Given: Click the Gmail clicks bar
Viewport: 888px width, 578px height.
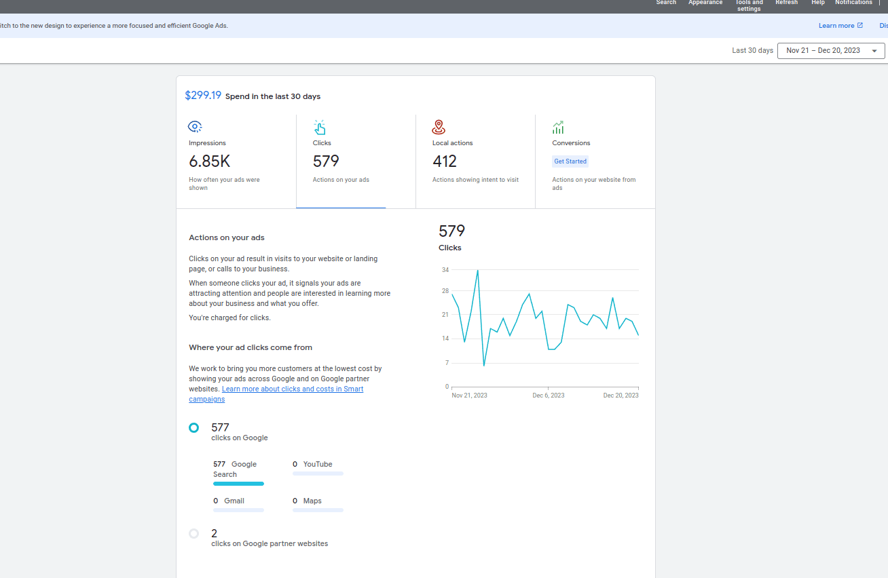Looking at the screenshot, I should point(238,510).
